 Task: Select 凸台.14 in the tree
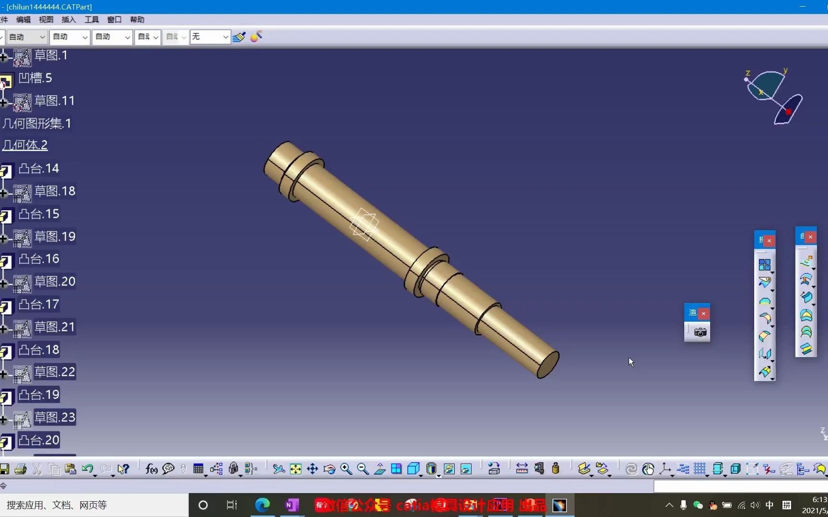(39, 169)
